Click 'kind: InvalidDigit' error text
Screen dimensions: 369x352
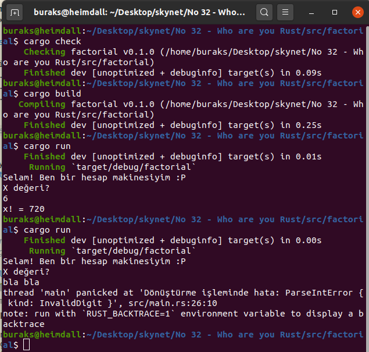pyautogui.click(x=58, y=303)
